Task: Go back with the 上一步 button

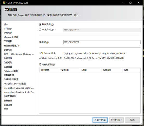Action: pos(100,120)
